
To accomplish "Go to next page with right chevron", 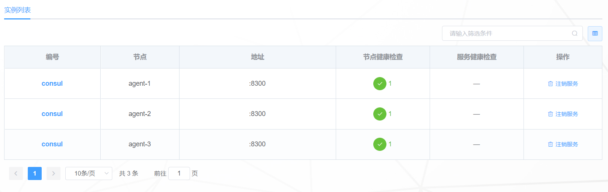I will click(x=53, y=173).
